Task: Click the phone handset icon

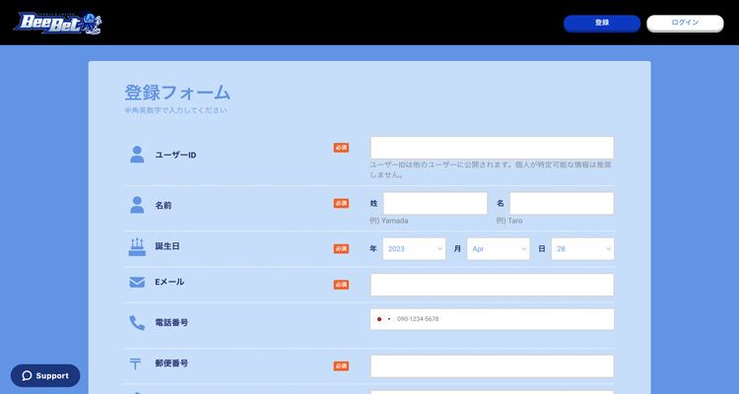Action: 137,323
